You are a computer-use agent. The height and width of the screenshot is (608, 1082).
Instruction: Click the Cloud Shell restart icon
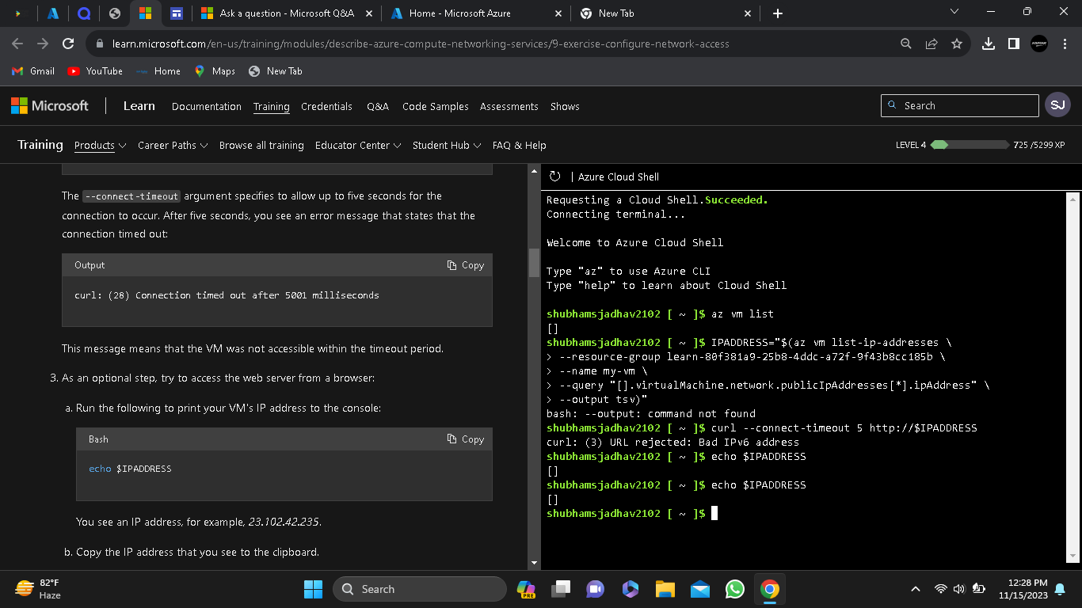point(554,177)
